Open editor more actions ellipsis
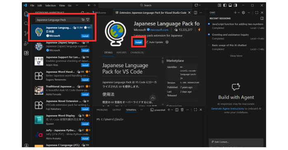The image size is (288, 150). [201, 13]
